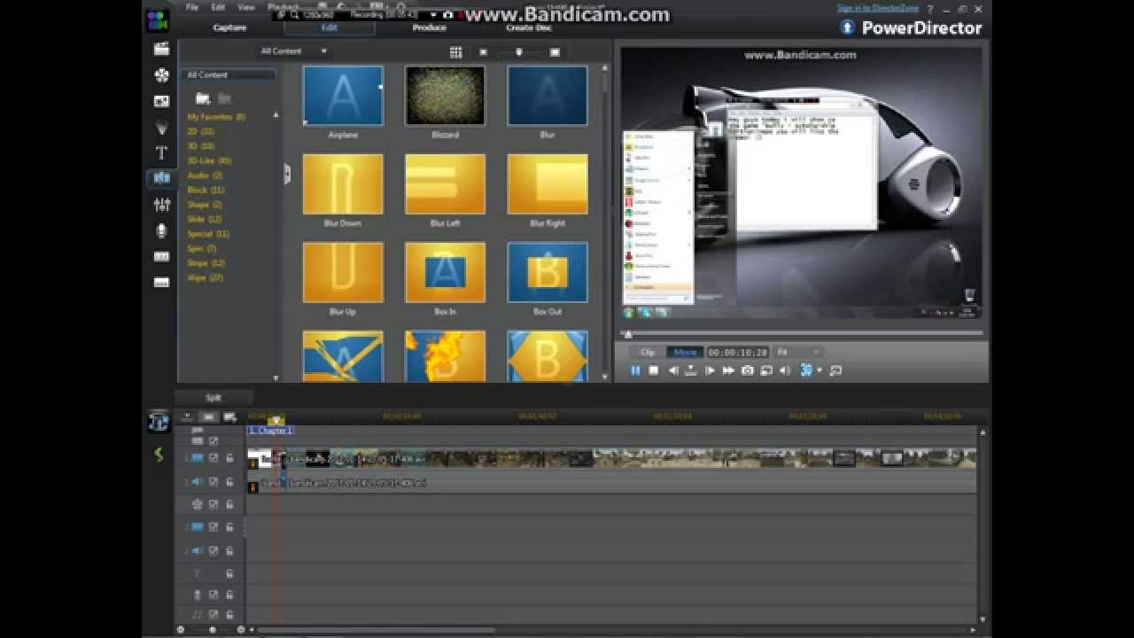This screenshot has width=1134, height=638.
Task: Click the Split button
Action: click(x=214, y=398)
